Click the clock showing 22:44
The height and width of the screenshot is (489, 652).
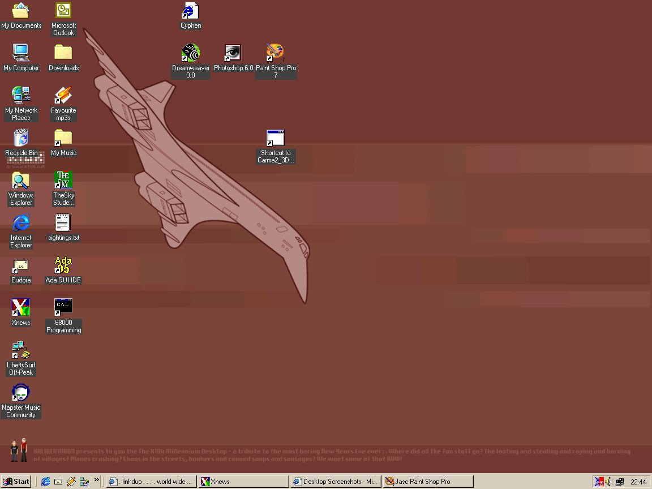[x=638, y=482]
